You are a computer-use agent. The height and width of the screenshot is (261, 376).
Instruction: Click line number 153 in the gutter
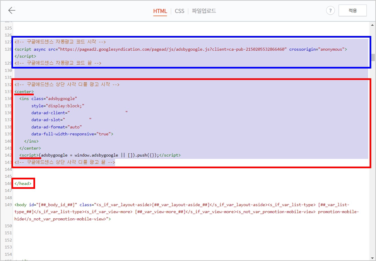tap(8, 247)
